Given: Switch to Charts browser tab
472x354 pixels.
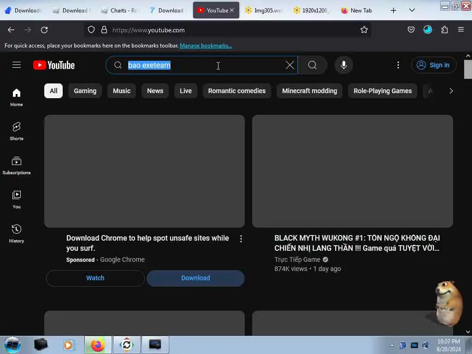Looking at the screenshot, I should click(120, 10).
